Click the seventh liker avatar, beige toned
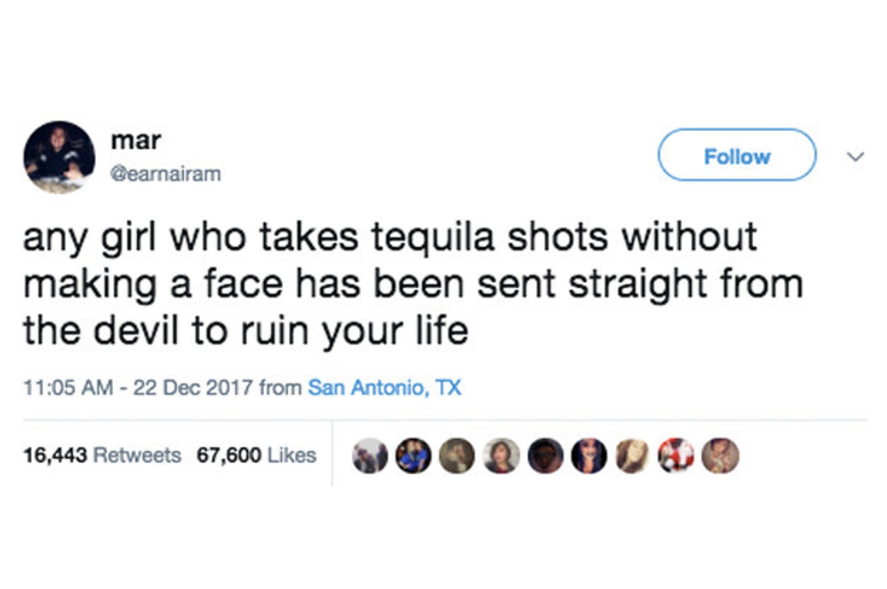 coord(634,455)
